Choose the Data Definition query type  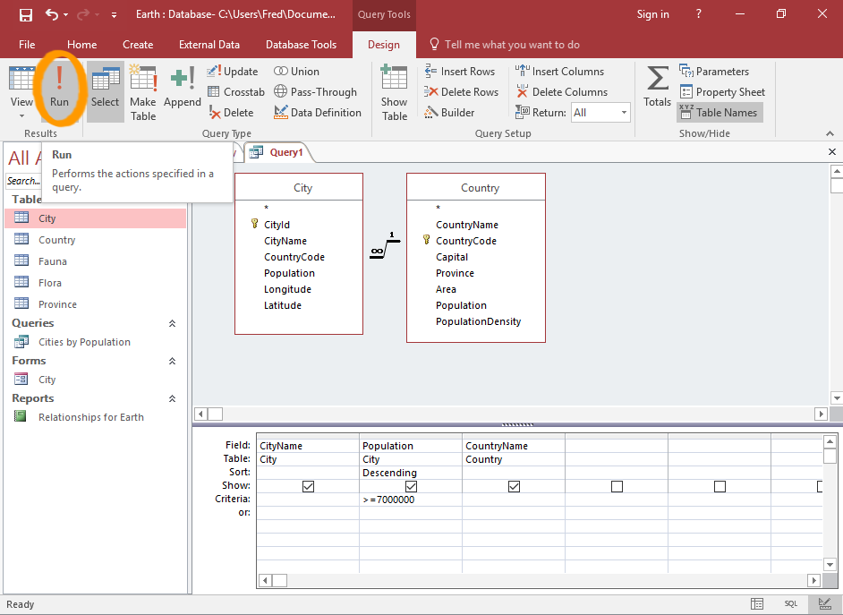click(317, 113)
